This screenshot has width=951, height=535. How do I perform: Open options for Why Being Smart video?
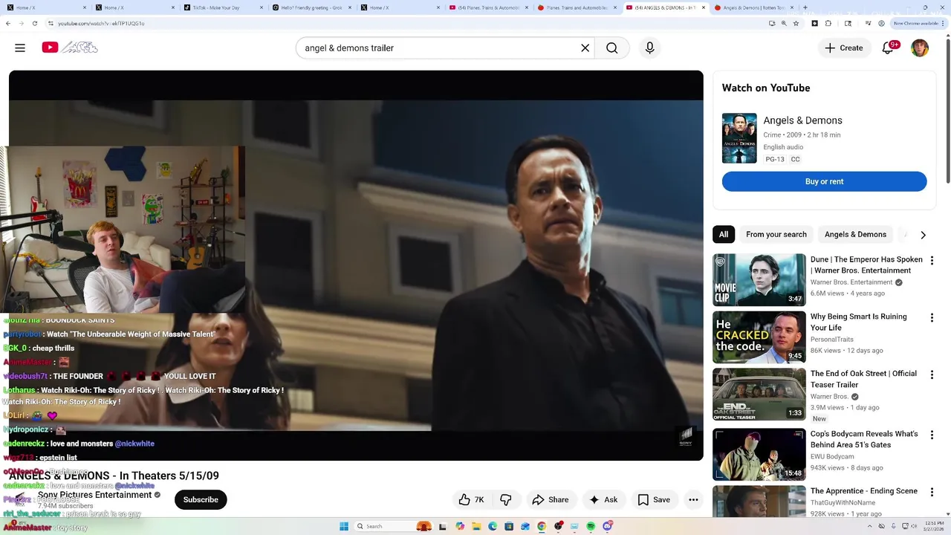pyautogui.click(x=932, y=318)
